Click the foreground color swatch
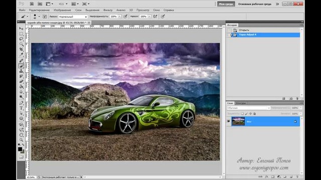 (20, 149)
